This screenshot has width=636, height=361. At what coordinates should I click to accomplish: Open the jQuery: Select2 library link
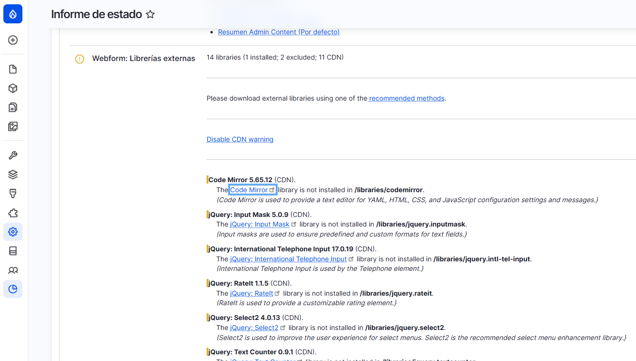(254, 328)
